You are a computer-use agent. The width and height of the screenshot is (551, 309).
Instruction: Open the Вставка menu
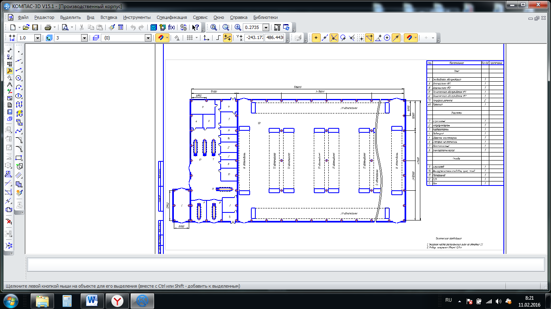(x=109, y=17)
